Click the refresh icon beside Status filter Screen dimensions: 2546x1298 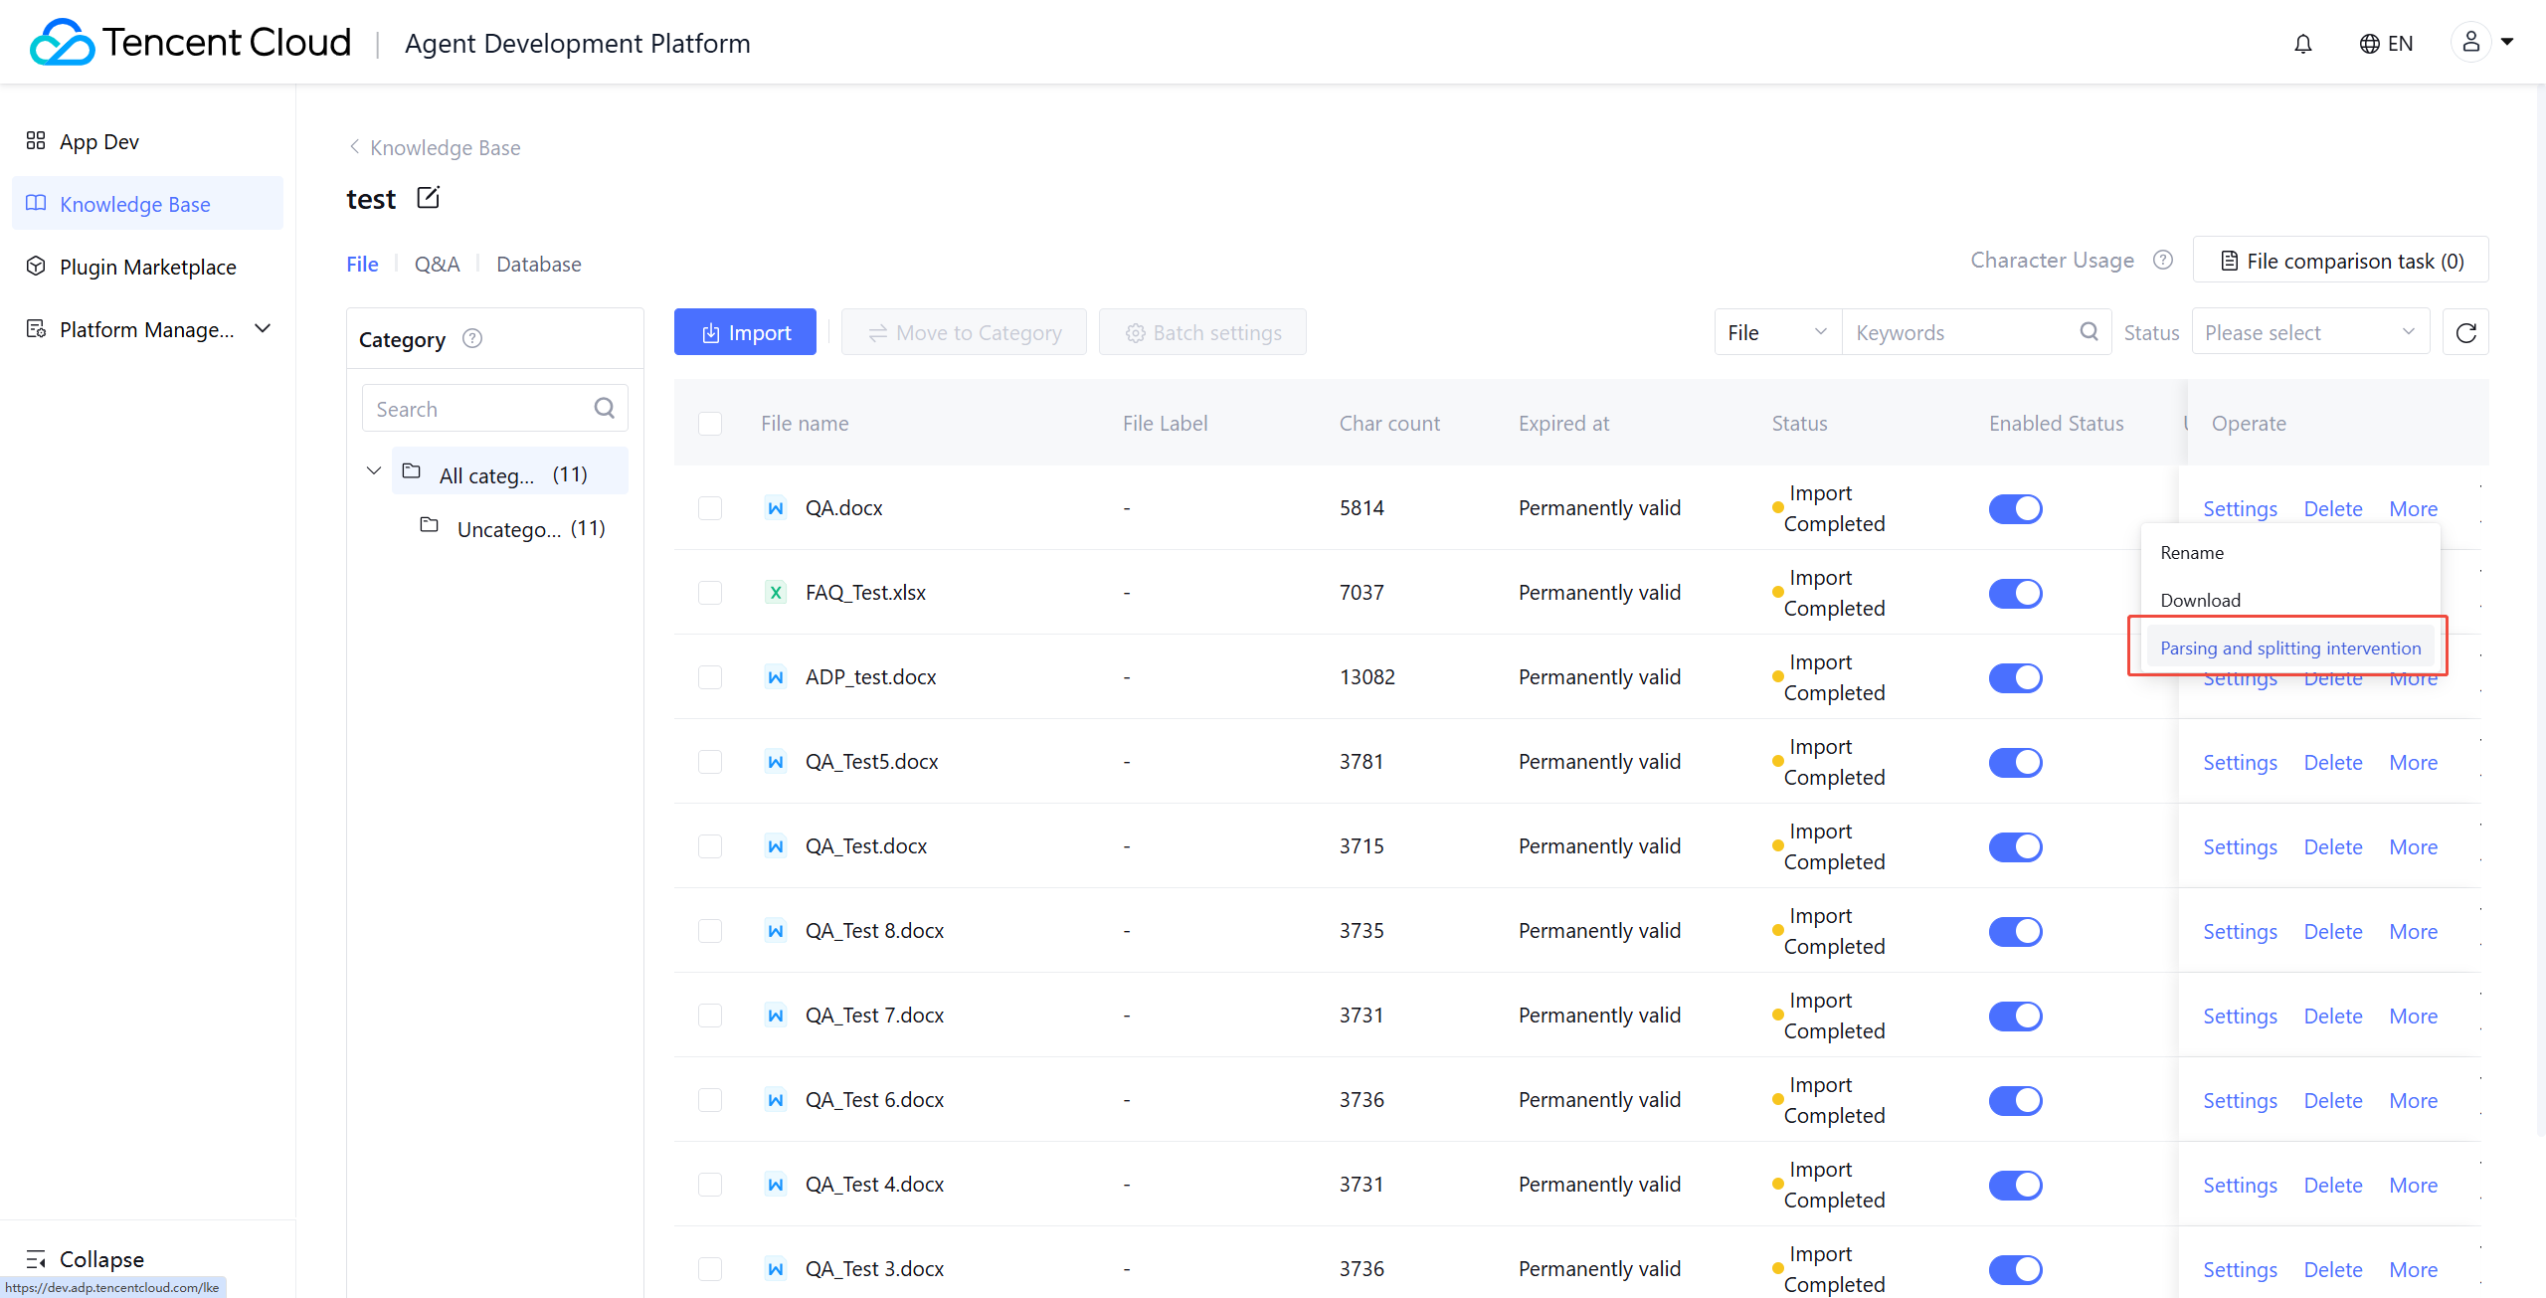[2465, 332]
